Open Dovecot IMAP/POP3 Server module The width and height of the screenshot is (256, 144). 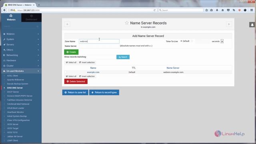tap(20, 96)
